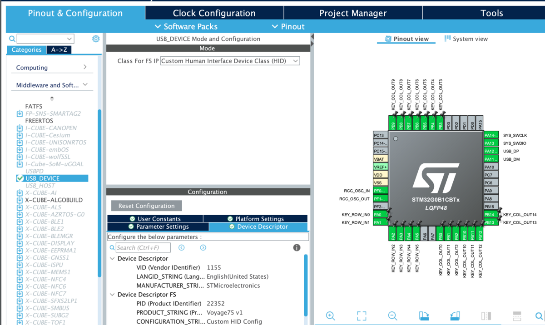Collapse Middleware and Software category
Image resolution: width=545 pixels, height=325 pixels.
coord(52,85)
